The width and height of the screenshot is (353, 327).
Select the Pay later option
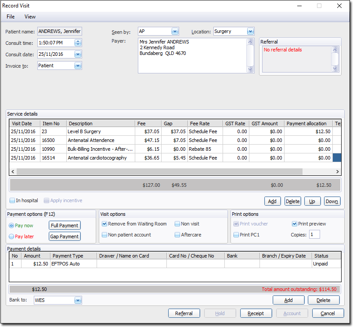[x=11, y=236]
